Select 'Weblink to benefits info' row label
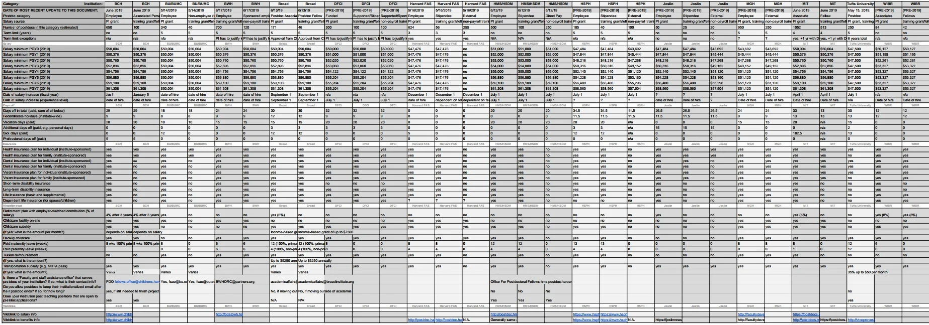 [53, 320]
